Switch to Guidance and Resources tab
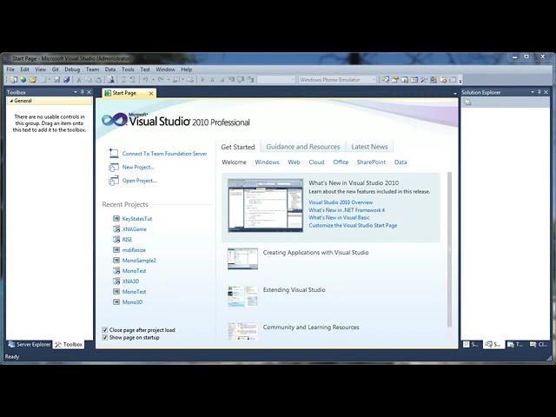556x417 pixels. click(303, 147)
